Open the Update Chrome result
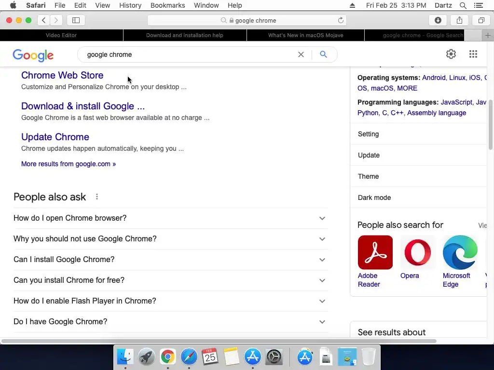This screenshot has height=370, width=494. [x=55, y=137]
